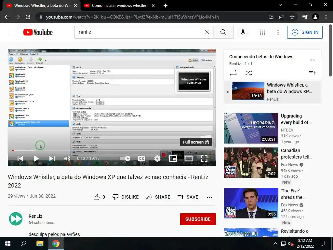333x250 pixels.
Task: Open 'The Five' shreds video thumbnail
Action: click(251, 203)
